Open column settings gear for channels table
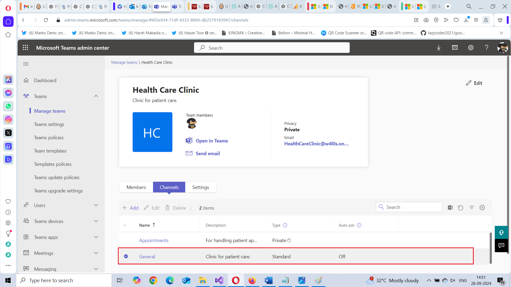Screen dimensions: 511x287 [482, 208]
